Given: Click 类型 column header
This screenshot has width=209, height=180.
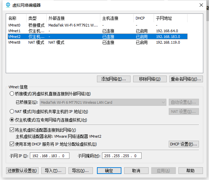Looking at the screenshot, I should pyautogui.click(x=36, y=18).
